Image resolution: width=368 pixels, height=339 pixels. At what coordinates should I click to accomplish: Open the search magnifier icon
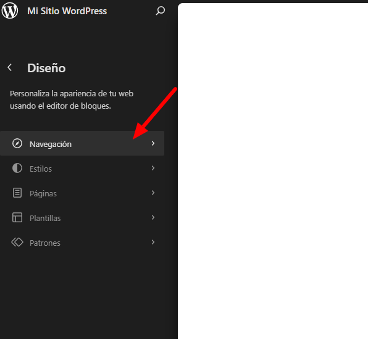(161, 10)
